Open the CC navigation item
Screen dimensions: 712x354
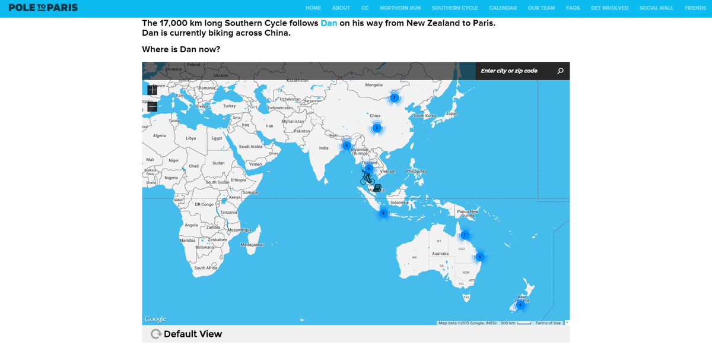tap(365, 8)
